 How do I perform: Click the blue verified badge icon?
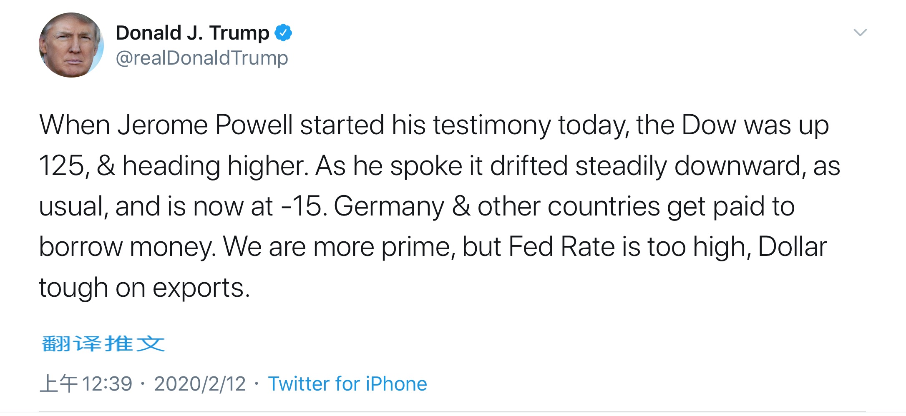[x=283, y=33]
